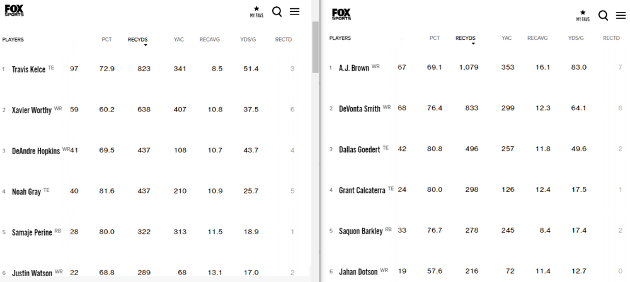The width and height of the screenshot is (630, 282).
Task: Open hamburger menu in right panel
Action: 621,15
